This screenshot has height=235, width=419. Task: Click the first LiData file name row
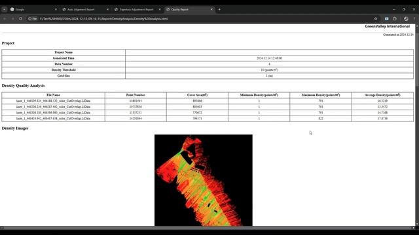[53, 101]
